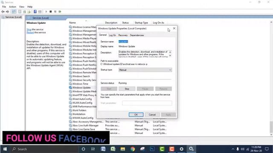The width and height of the screenshot is (273, 153).
Task: Click the Start Service play icon in toolbar
Action: (46, 11)
